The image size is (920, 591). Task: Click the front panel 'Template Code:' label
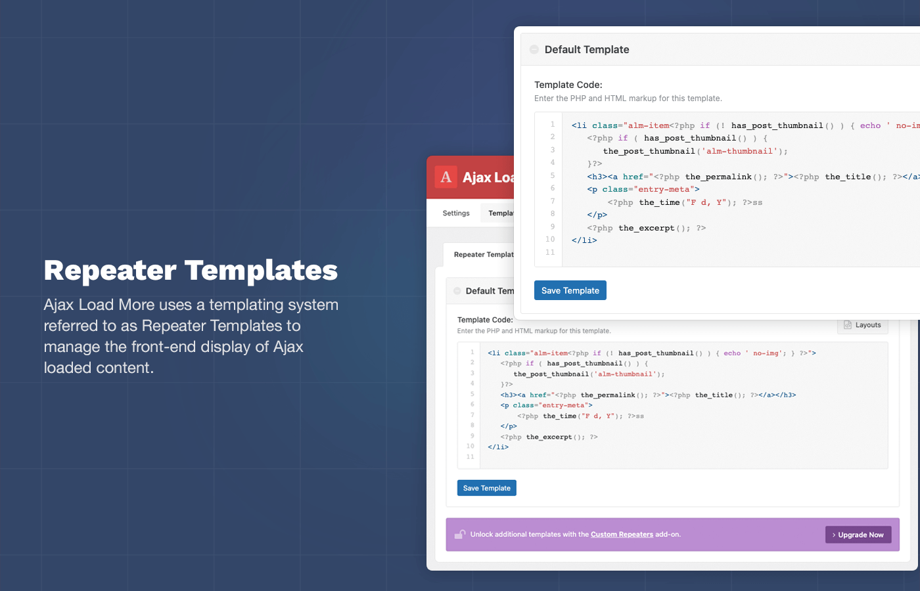click(x=568, y=85)
